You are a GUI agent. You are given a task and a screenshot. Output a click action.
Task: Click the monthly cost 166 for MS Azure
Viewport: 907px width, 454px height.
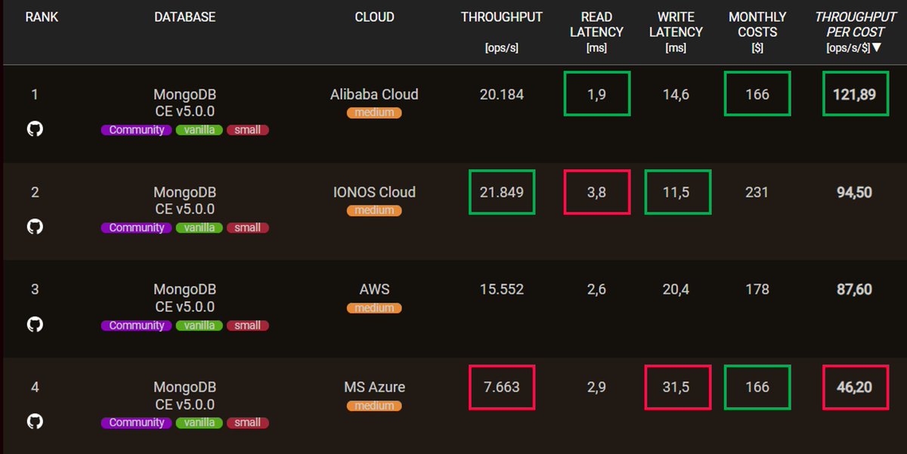[757, 387]
